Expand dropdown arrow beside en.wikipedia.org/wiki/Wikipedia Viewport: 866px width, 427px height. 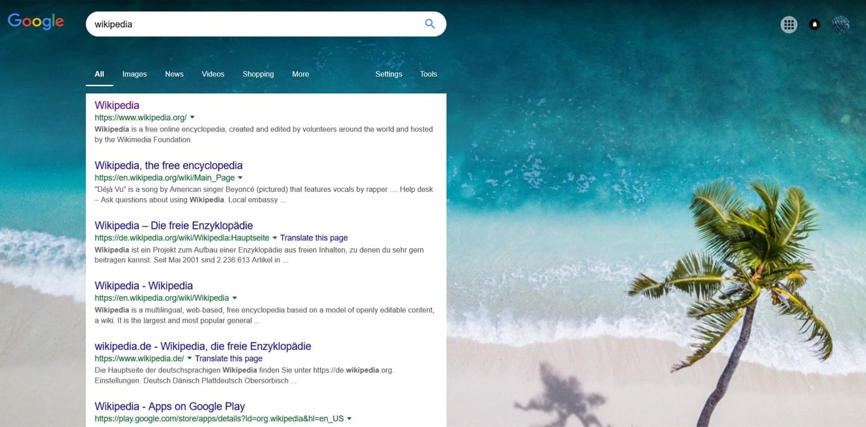(x=234, y=298)
